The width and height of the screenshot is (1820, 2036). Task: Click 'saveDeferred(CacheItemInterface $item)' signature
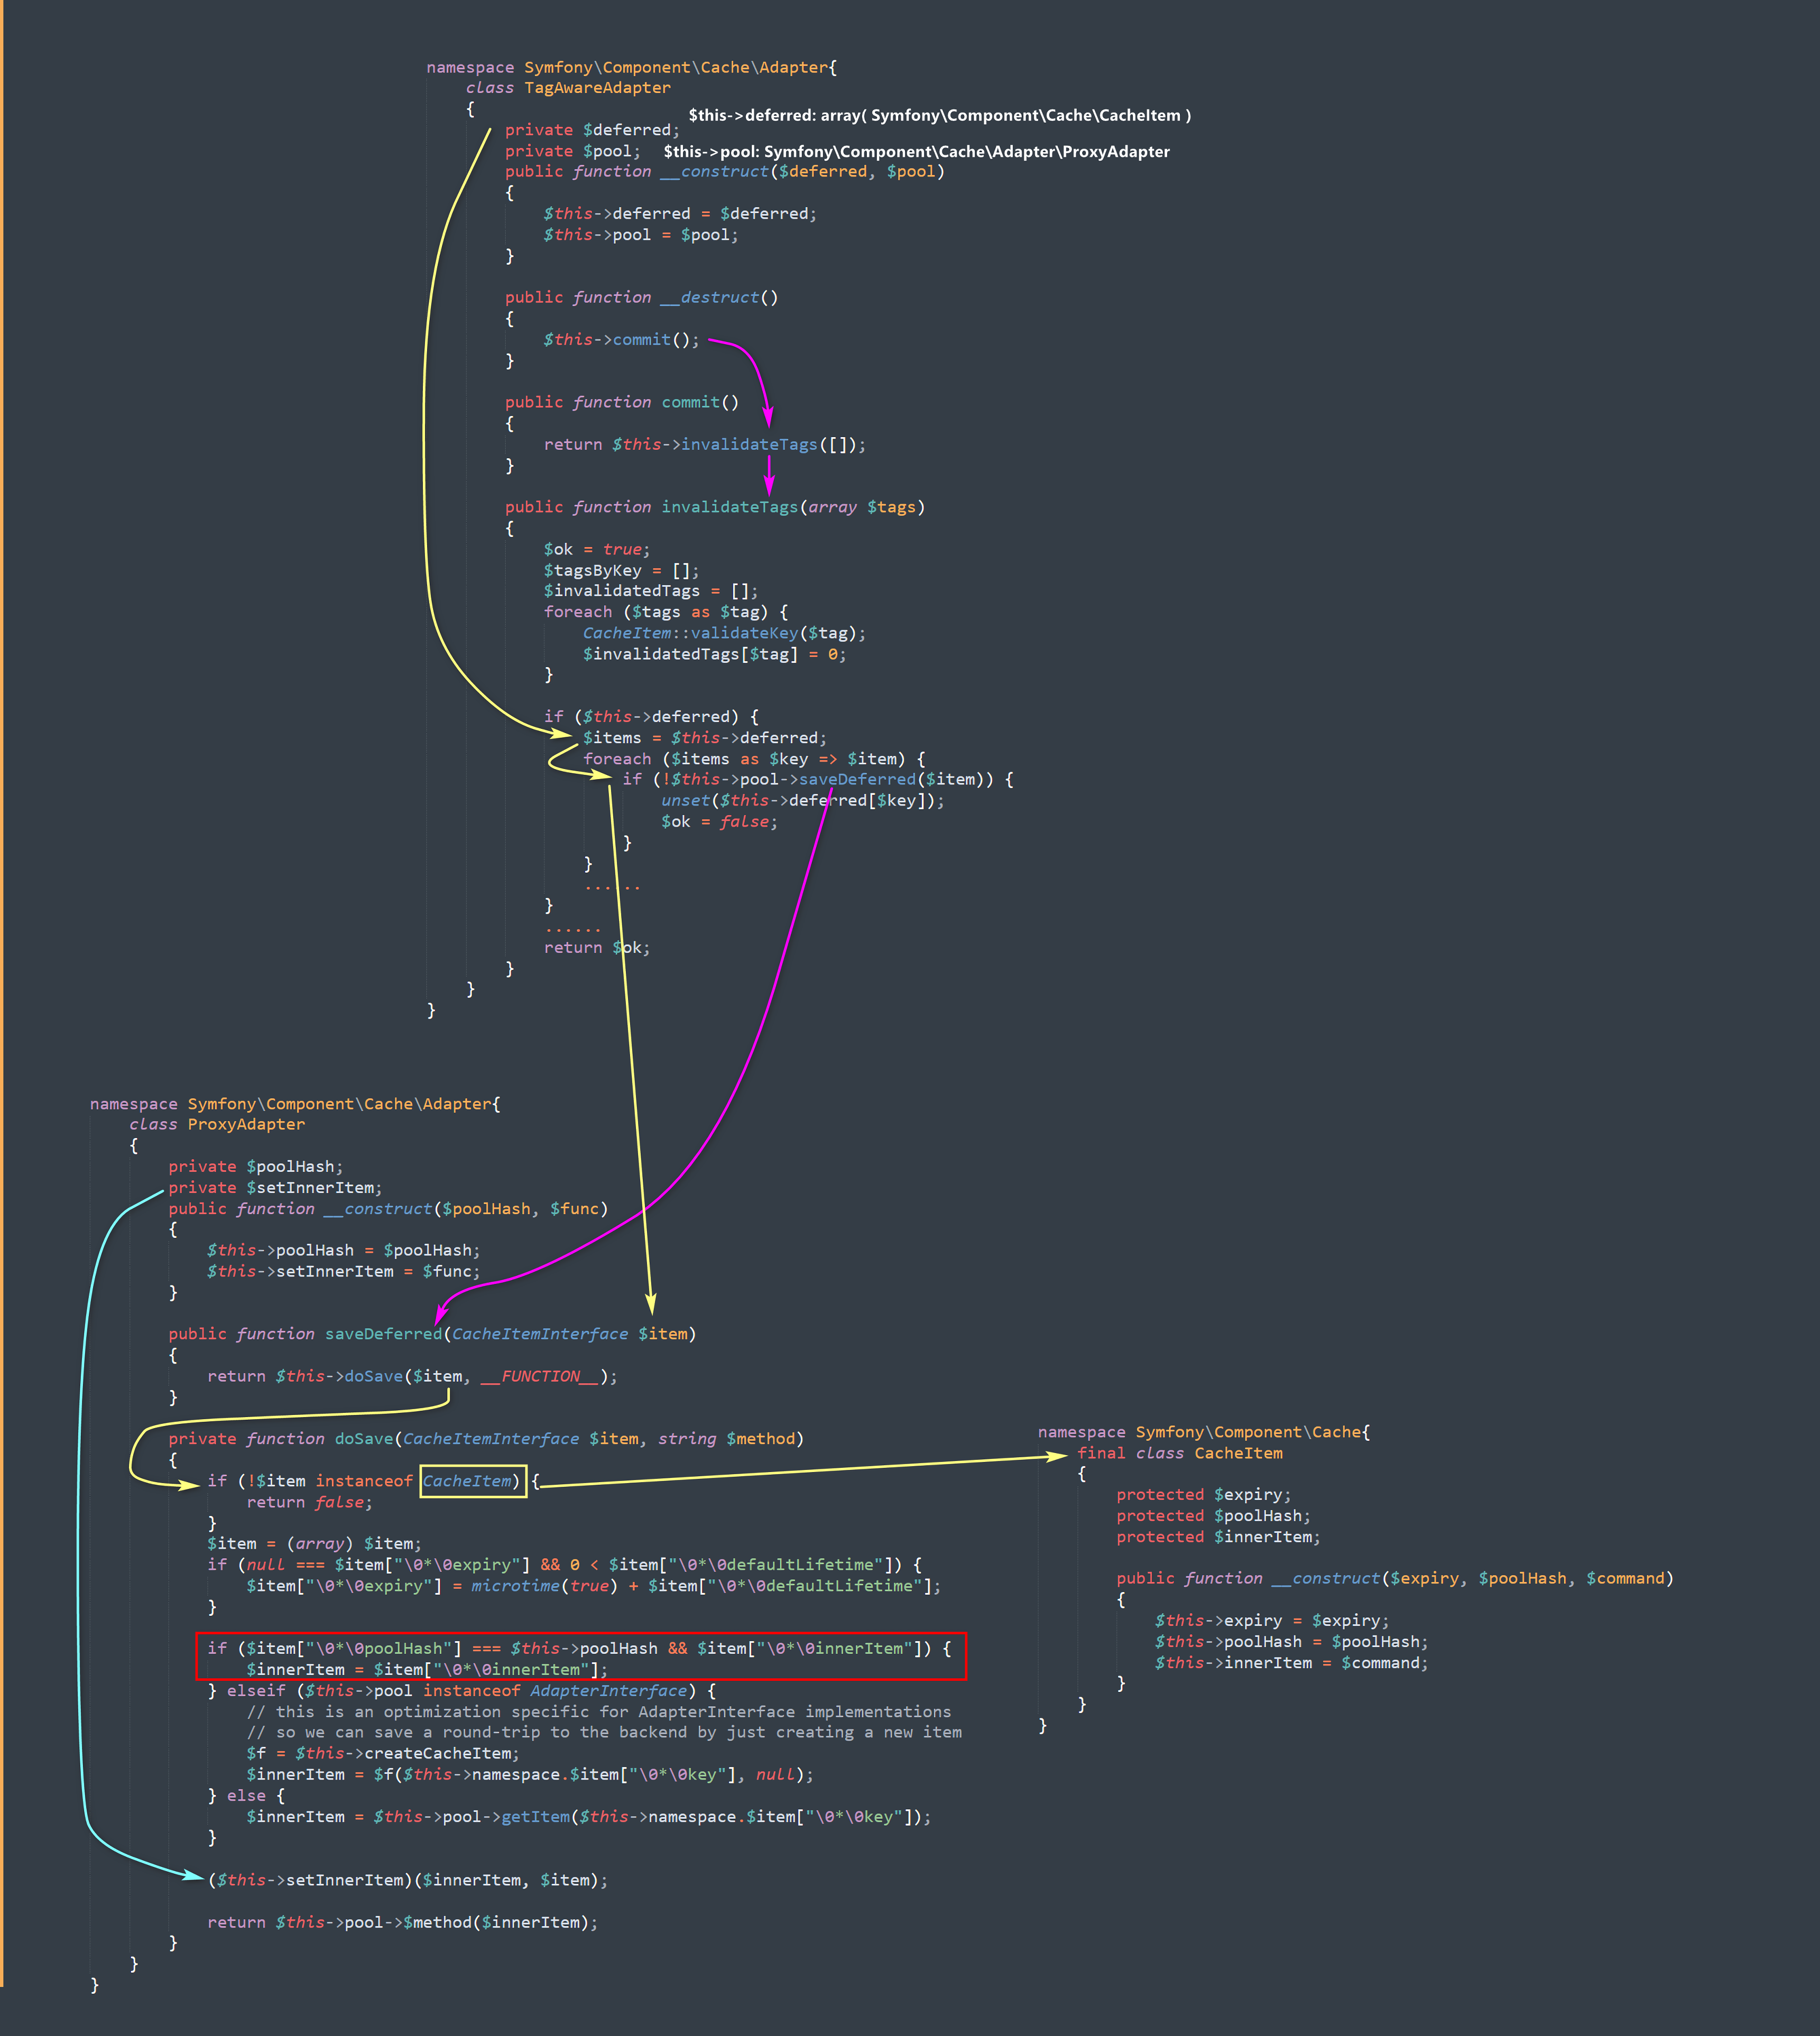[510, 1334]
